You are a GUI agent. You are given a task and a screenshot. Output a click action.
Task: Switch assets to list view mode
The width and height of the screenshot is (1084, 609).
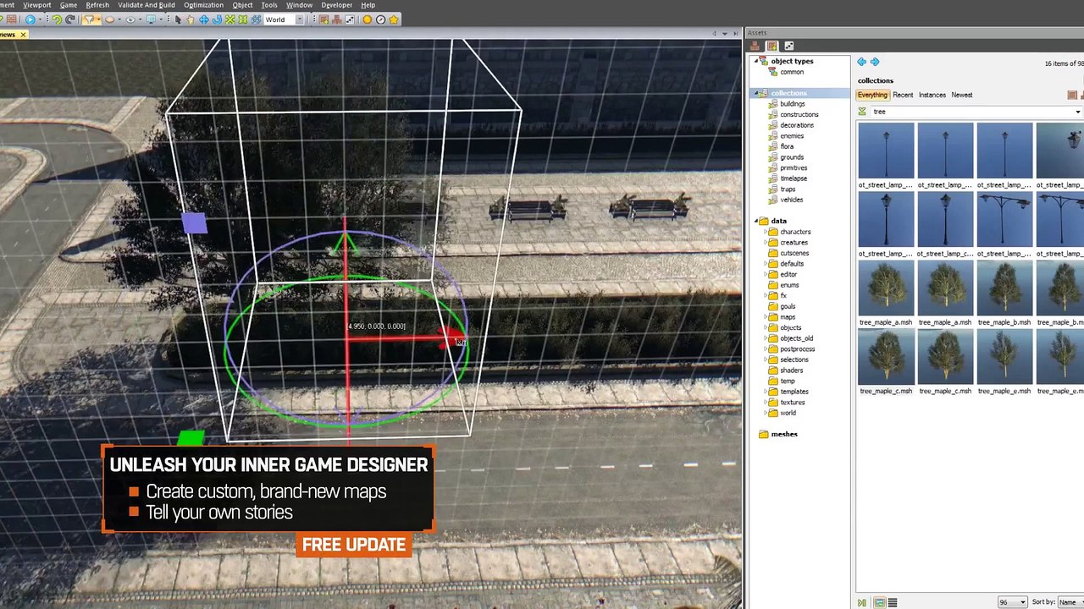[x=892, y=602]
